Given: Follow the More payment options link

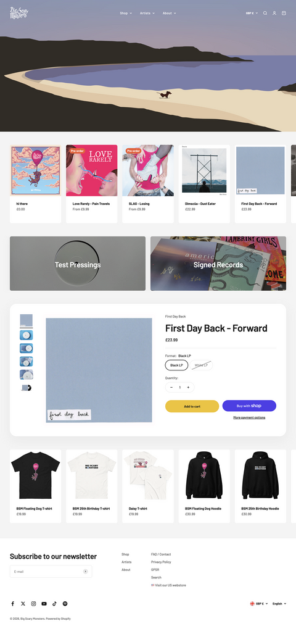Looking at the screenshot, I should [x=249, y=417].
